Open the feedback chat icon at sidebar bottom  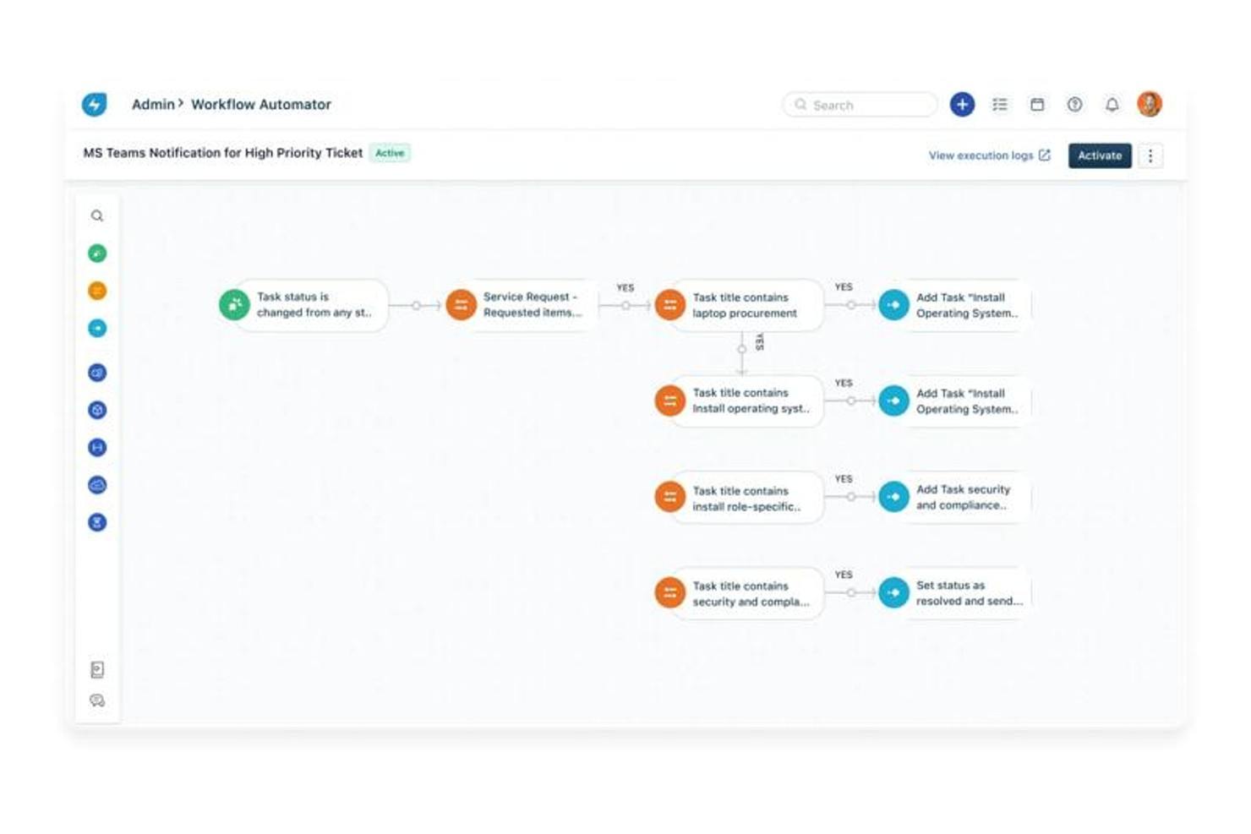click(x=96, y=700)
